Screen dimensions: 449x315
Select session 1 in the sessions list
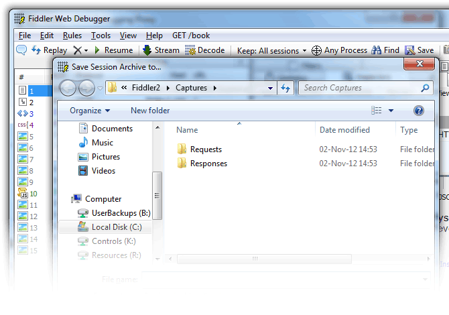click(x=34, y=90)
